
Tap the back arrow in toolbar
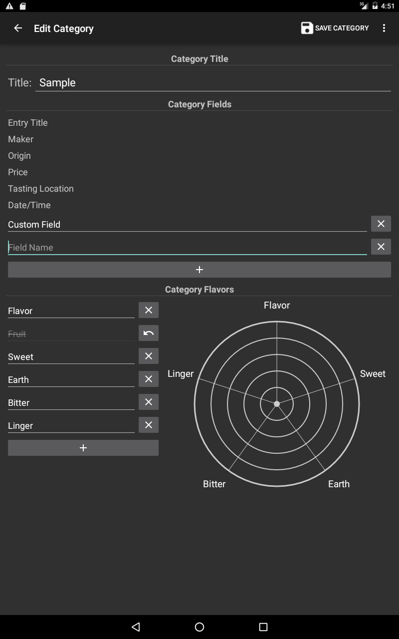pos(18,28)
